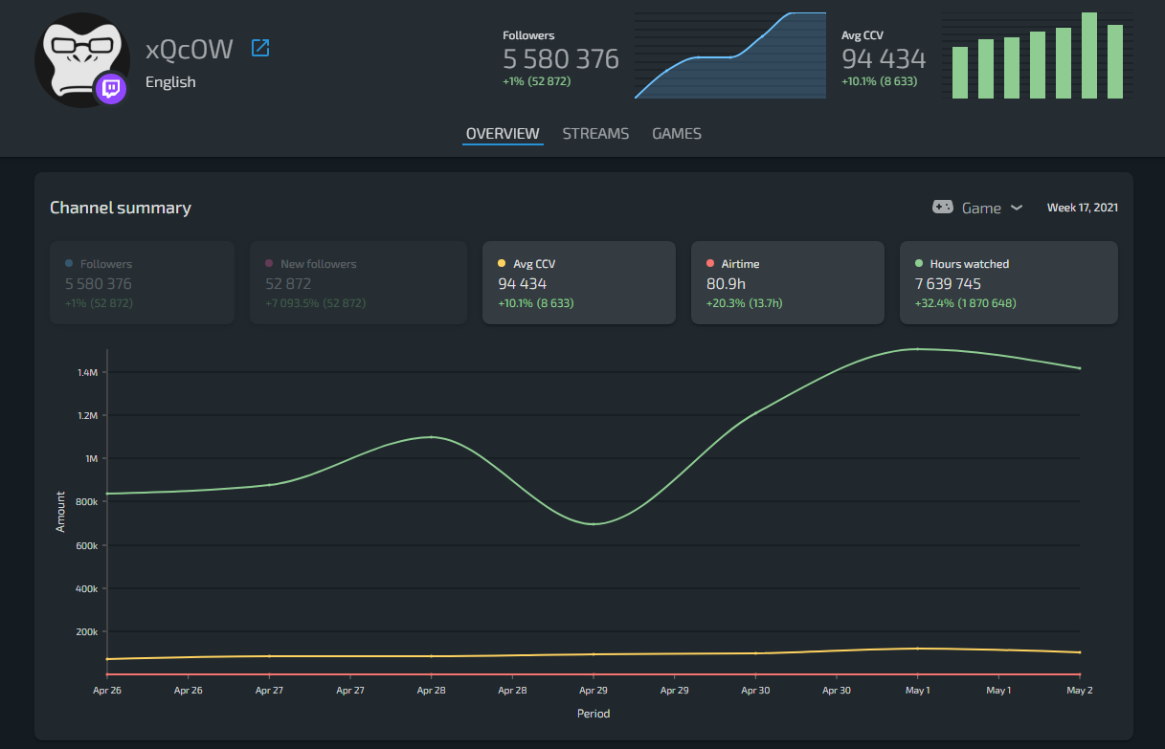
Task: Click the hours watched data point on Apr 28
Action: [x=432, y=437]
